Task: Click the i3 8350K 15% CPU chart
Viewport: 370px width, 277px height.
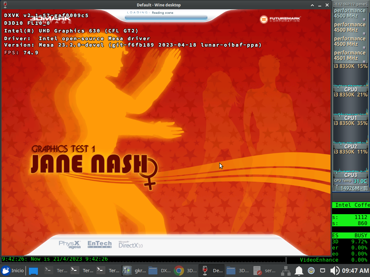Action: (x=351, y=75)
